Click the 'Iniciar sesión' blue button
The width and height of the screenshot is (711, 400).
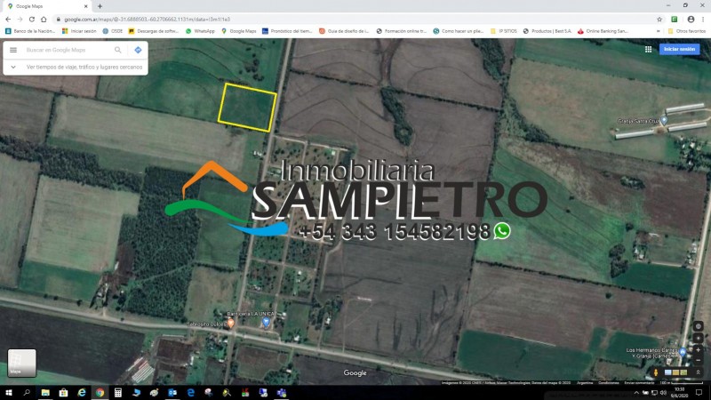[679, 49]
